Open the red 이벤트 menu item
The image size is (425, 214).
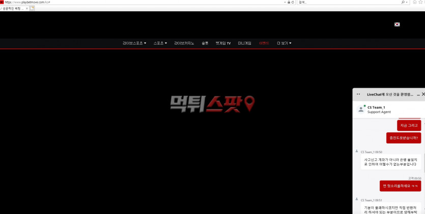(x=264, y=43)
